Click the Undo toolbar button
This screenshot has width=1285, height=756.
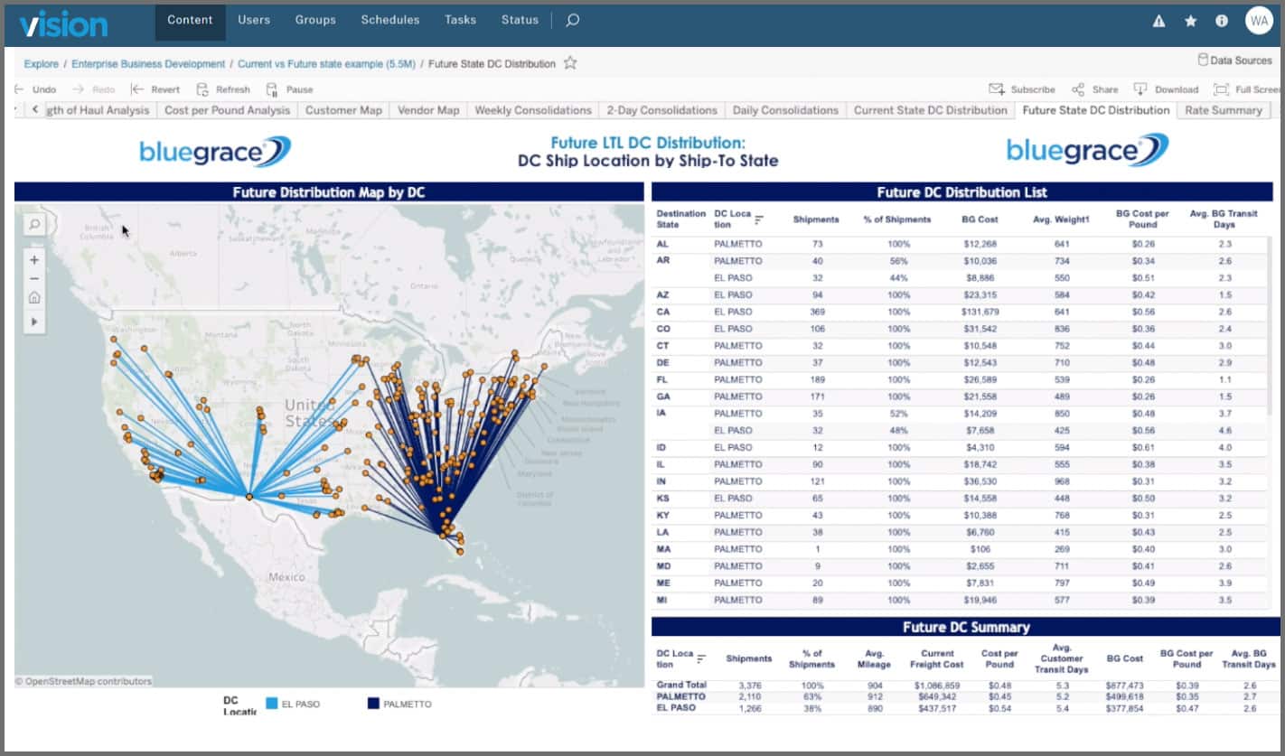tap(35, 89)
